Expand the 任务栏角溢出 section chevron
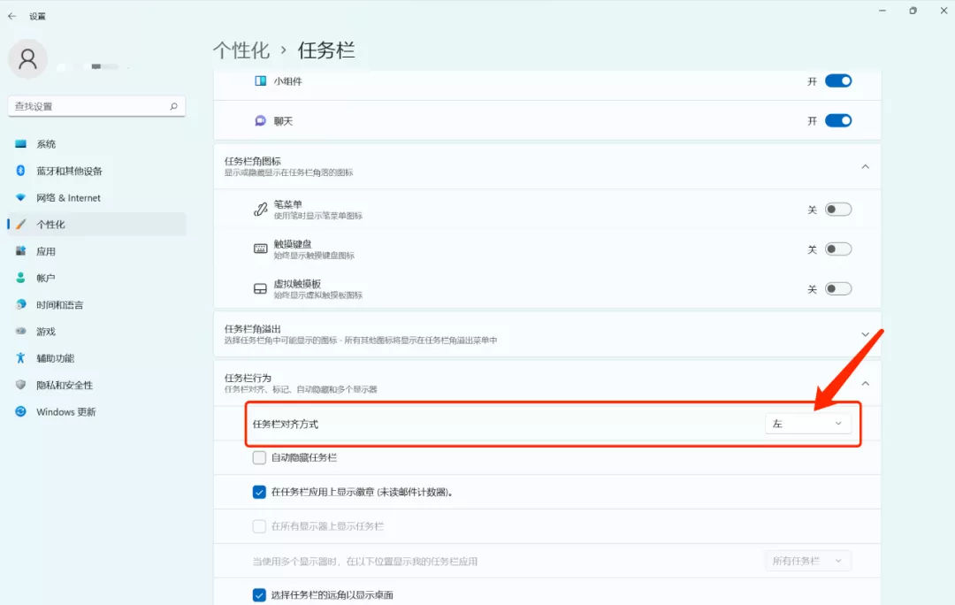Screen dimensions: 955x605 865,333
